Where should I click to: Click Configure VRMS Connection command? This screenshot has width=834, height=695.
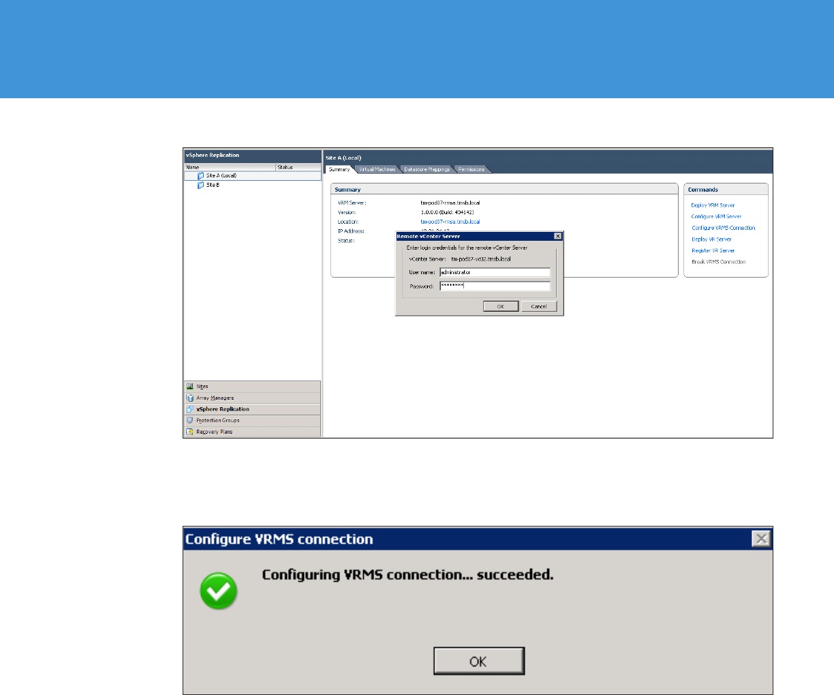(x=724, y=228)
